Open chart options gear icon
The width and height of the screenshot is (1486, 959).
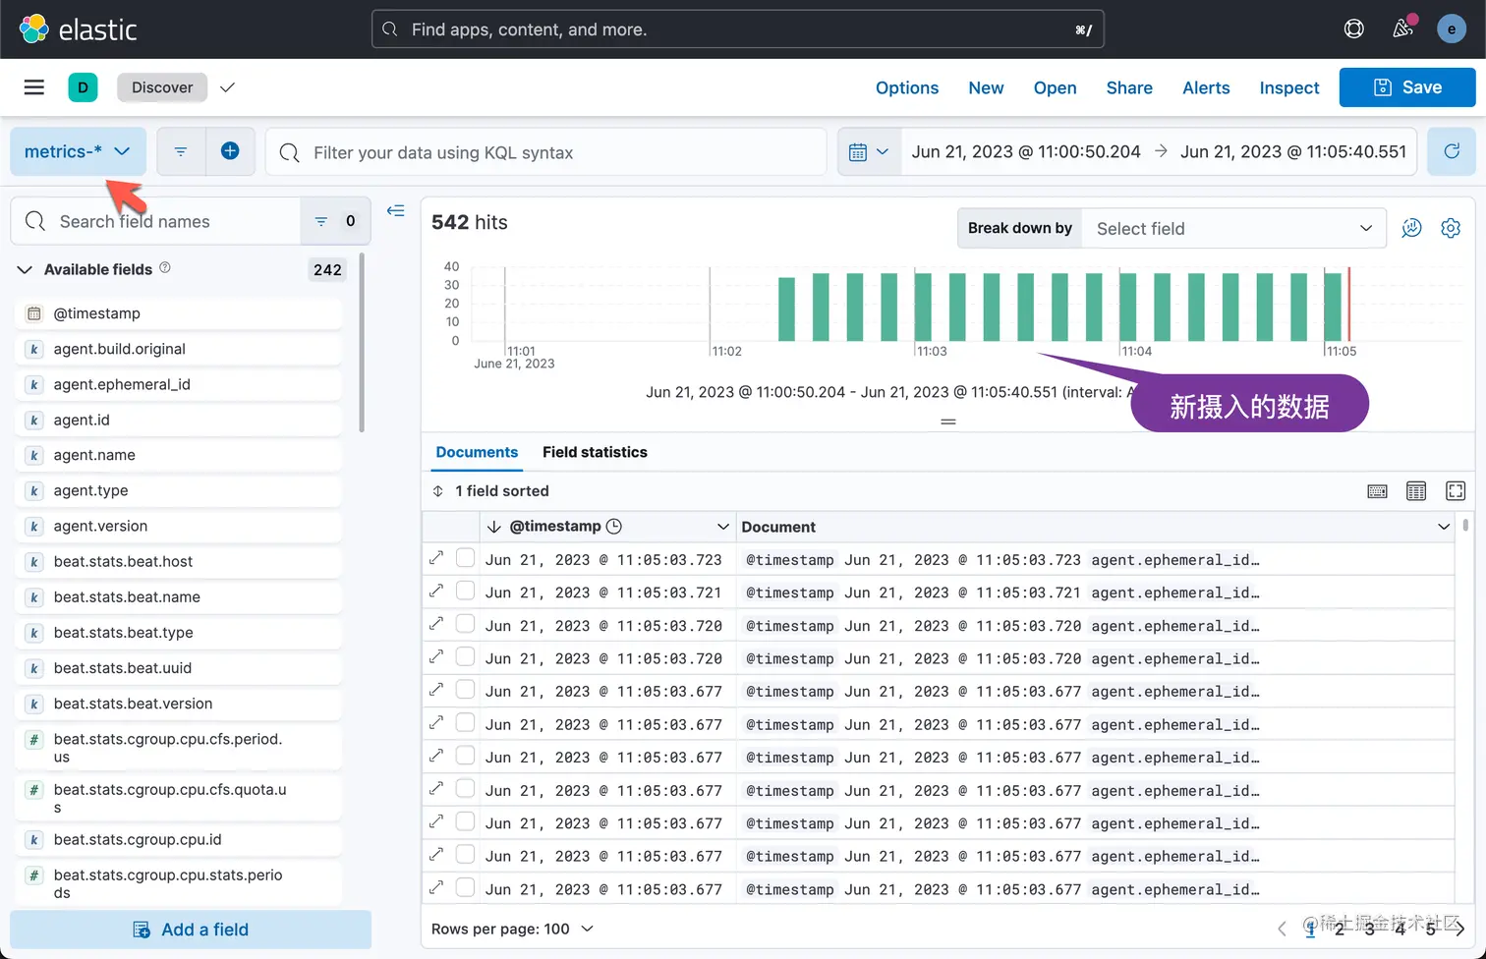click(x=1451, y=228)
